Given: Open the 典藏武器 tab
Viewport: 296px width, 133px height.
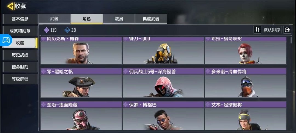Looking at the screenshot, I should 151,19.
